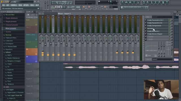The width and height of the screenshot is (181, 101).
Task: Open the OPTIONS menu
Action: 26,5
